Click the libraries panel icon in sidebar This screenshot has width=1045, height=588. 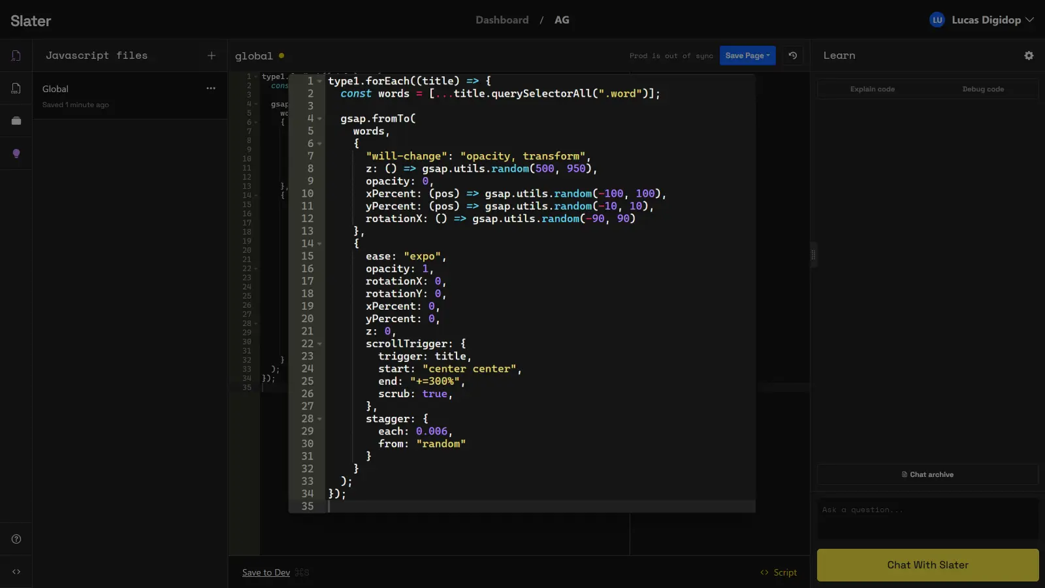point(16,120)
